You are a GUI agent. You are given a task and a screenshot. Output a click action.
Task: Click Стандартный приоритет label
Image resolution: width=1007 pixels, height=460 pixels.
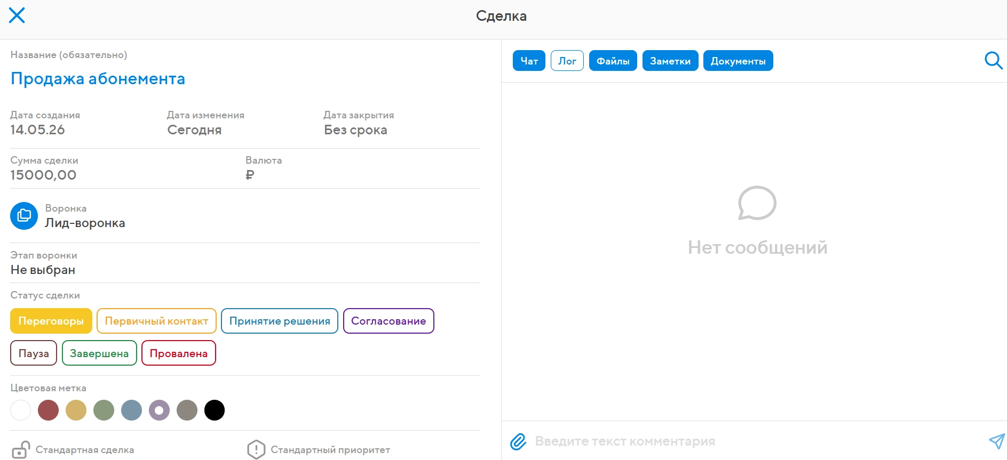[x=330, y=450]
